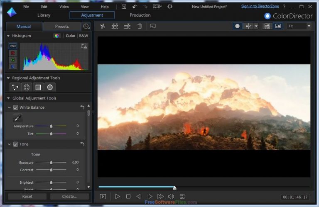Open the Edit menu
Screen dimensions: 319x207
44,7
